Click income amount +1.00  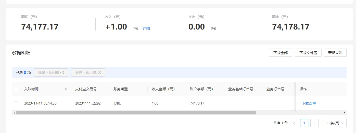coord(116,27)
